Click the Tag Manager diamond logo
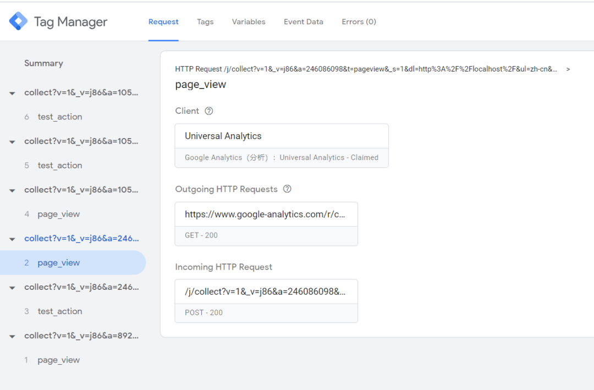Screen dimensions: 594x390 [18, 21]
